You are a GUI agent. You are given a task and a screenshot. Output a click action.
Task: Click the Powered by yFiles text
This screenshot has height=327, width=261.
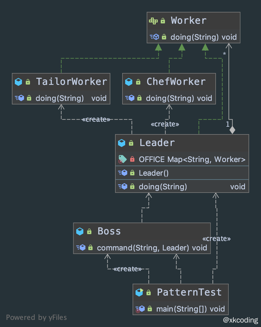36,318
